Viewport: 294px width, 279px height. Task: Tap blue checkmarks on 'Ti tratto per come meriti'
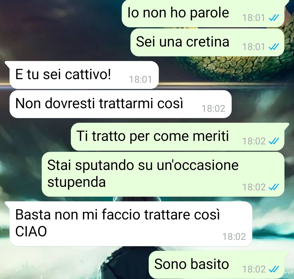274,141
